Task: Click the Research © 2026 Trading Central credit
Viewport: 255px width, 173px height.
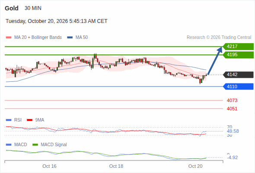Action: pos(219,38)
